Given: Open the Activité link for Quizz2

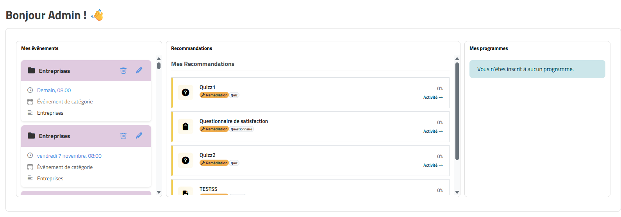Looking at the screenshot, I should pos(433,165).
